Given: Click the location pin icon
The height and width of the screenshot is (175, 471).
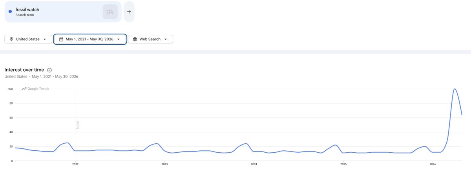Looking at the screenshot, I should pyautogui.click(x=11, y=39).
